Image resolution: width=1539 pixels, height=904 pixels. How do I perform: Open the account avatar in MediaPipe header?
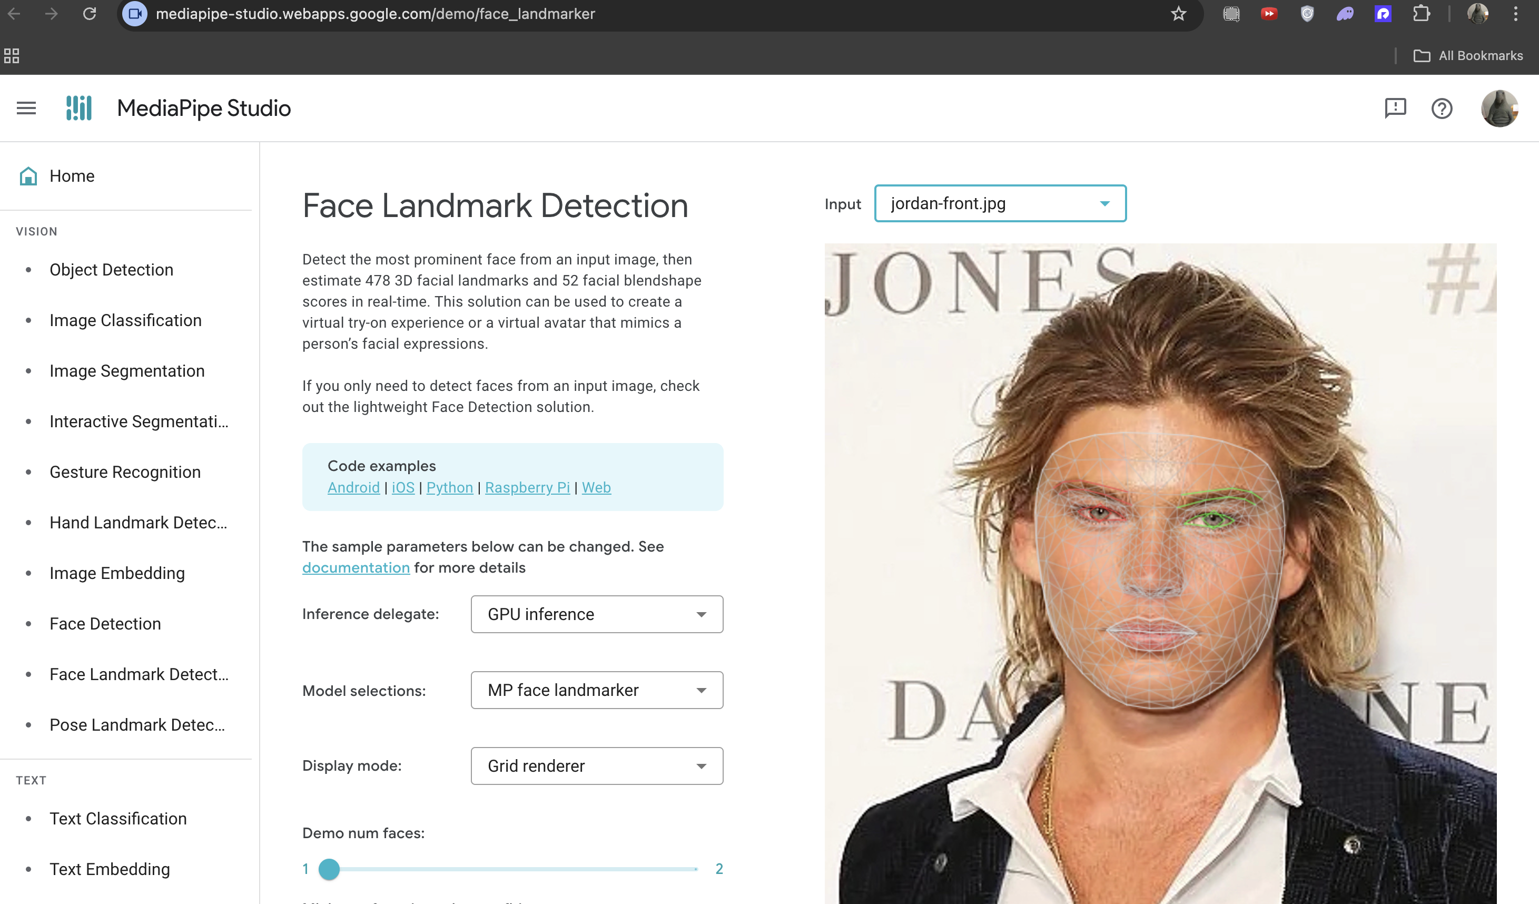1499,108
